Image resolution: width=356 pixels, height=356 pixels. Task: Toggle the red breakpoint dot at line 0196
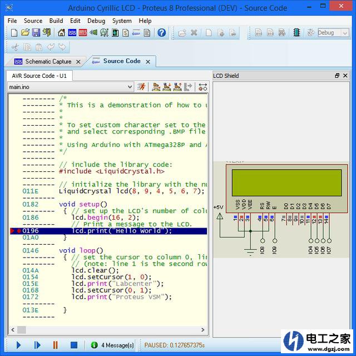[x=19, y=231]
